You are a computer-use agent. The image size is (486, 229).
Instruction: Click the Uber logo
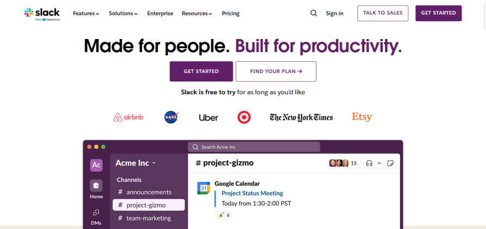pyautogui.click(x=209, y=117)
